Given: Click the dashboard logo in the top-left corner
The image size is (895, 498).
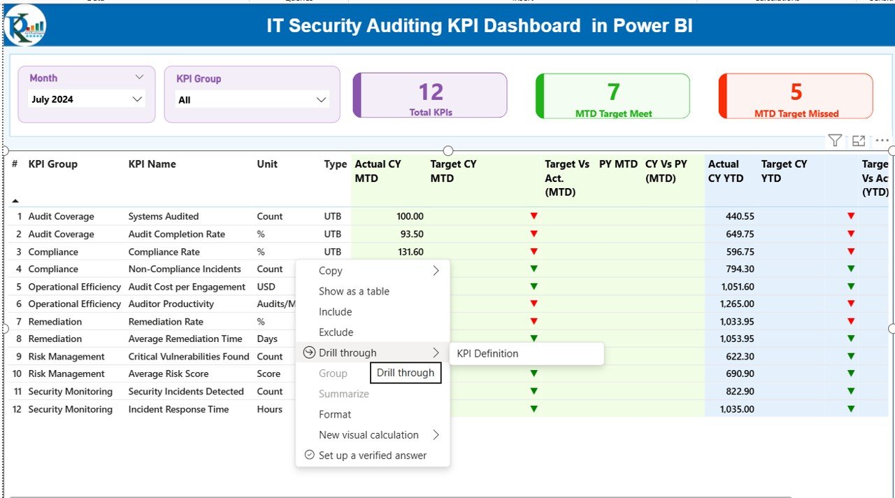Looking at the screenshot, I should pyautogui.click(x=25, y=25).
